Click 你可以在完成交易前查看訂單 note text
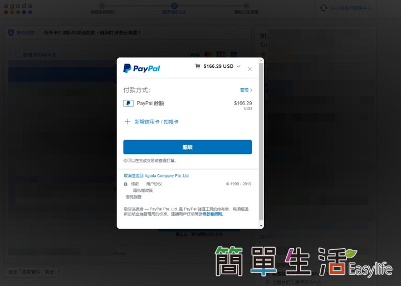Image resolution: width=401 pixels, height=286 pixels. pos(150,161)
